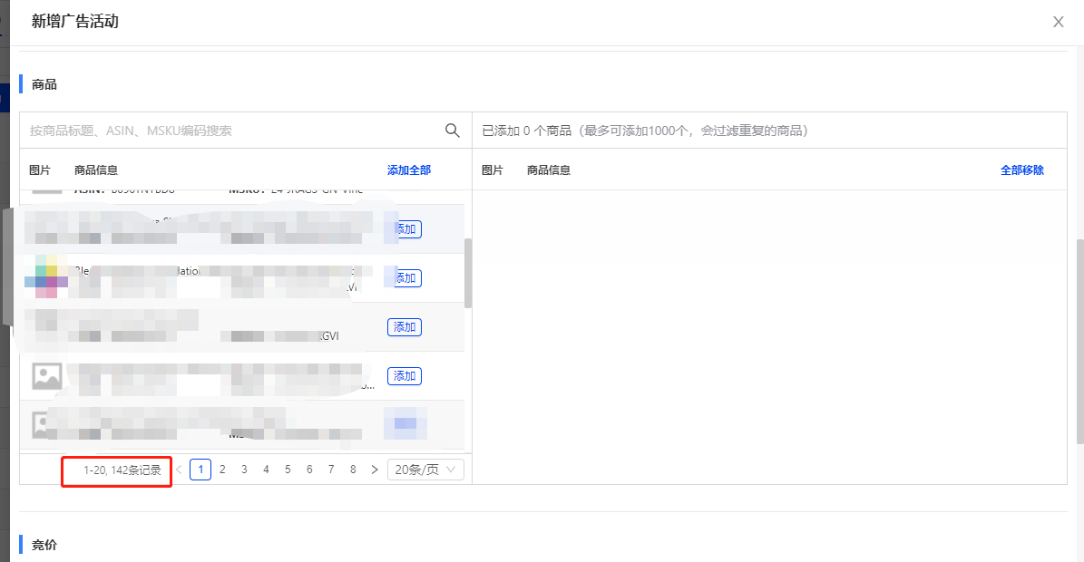This screenshot has width=1084, height=562.
Task: Click the '已添加 0 个商品' status text
Action: coord(527,131)
